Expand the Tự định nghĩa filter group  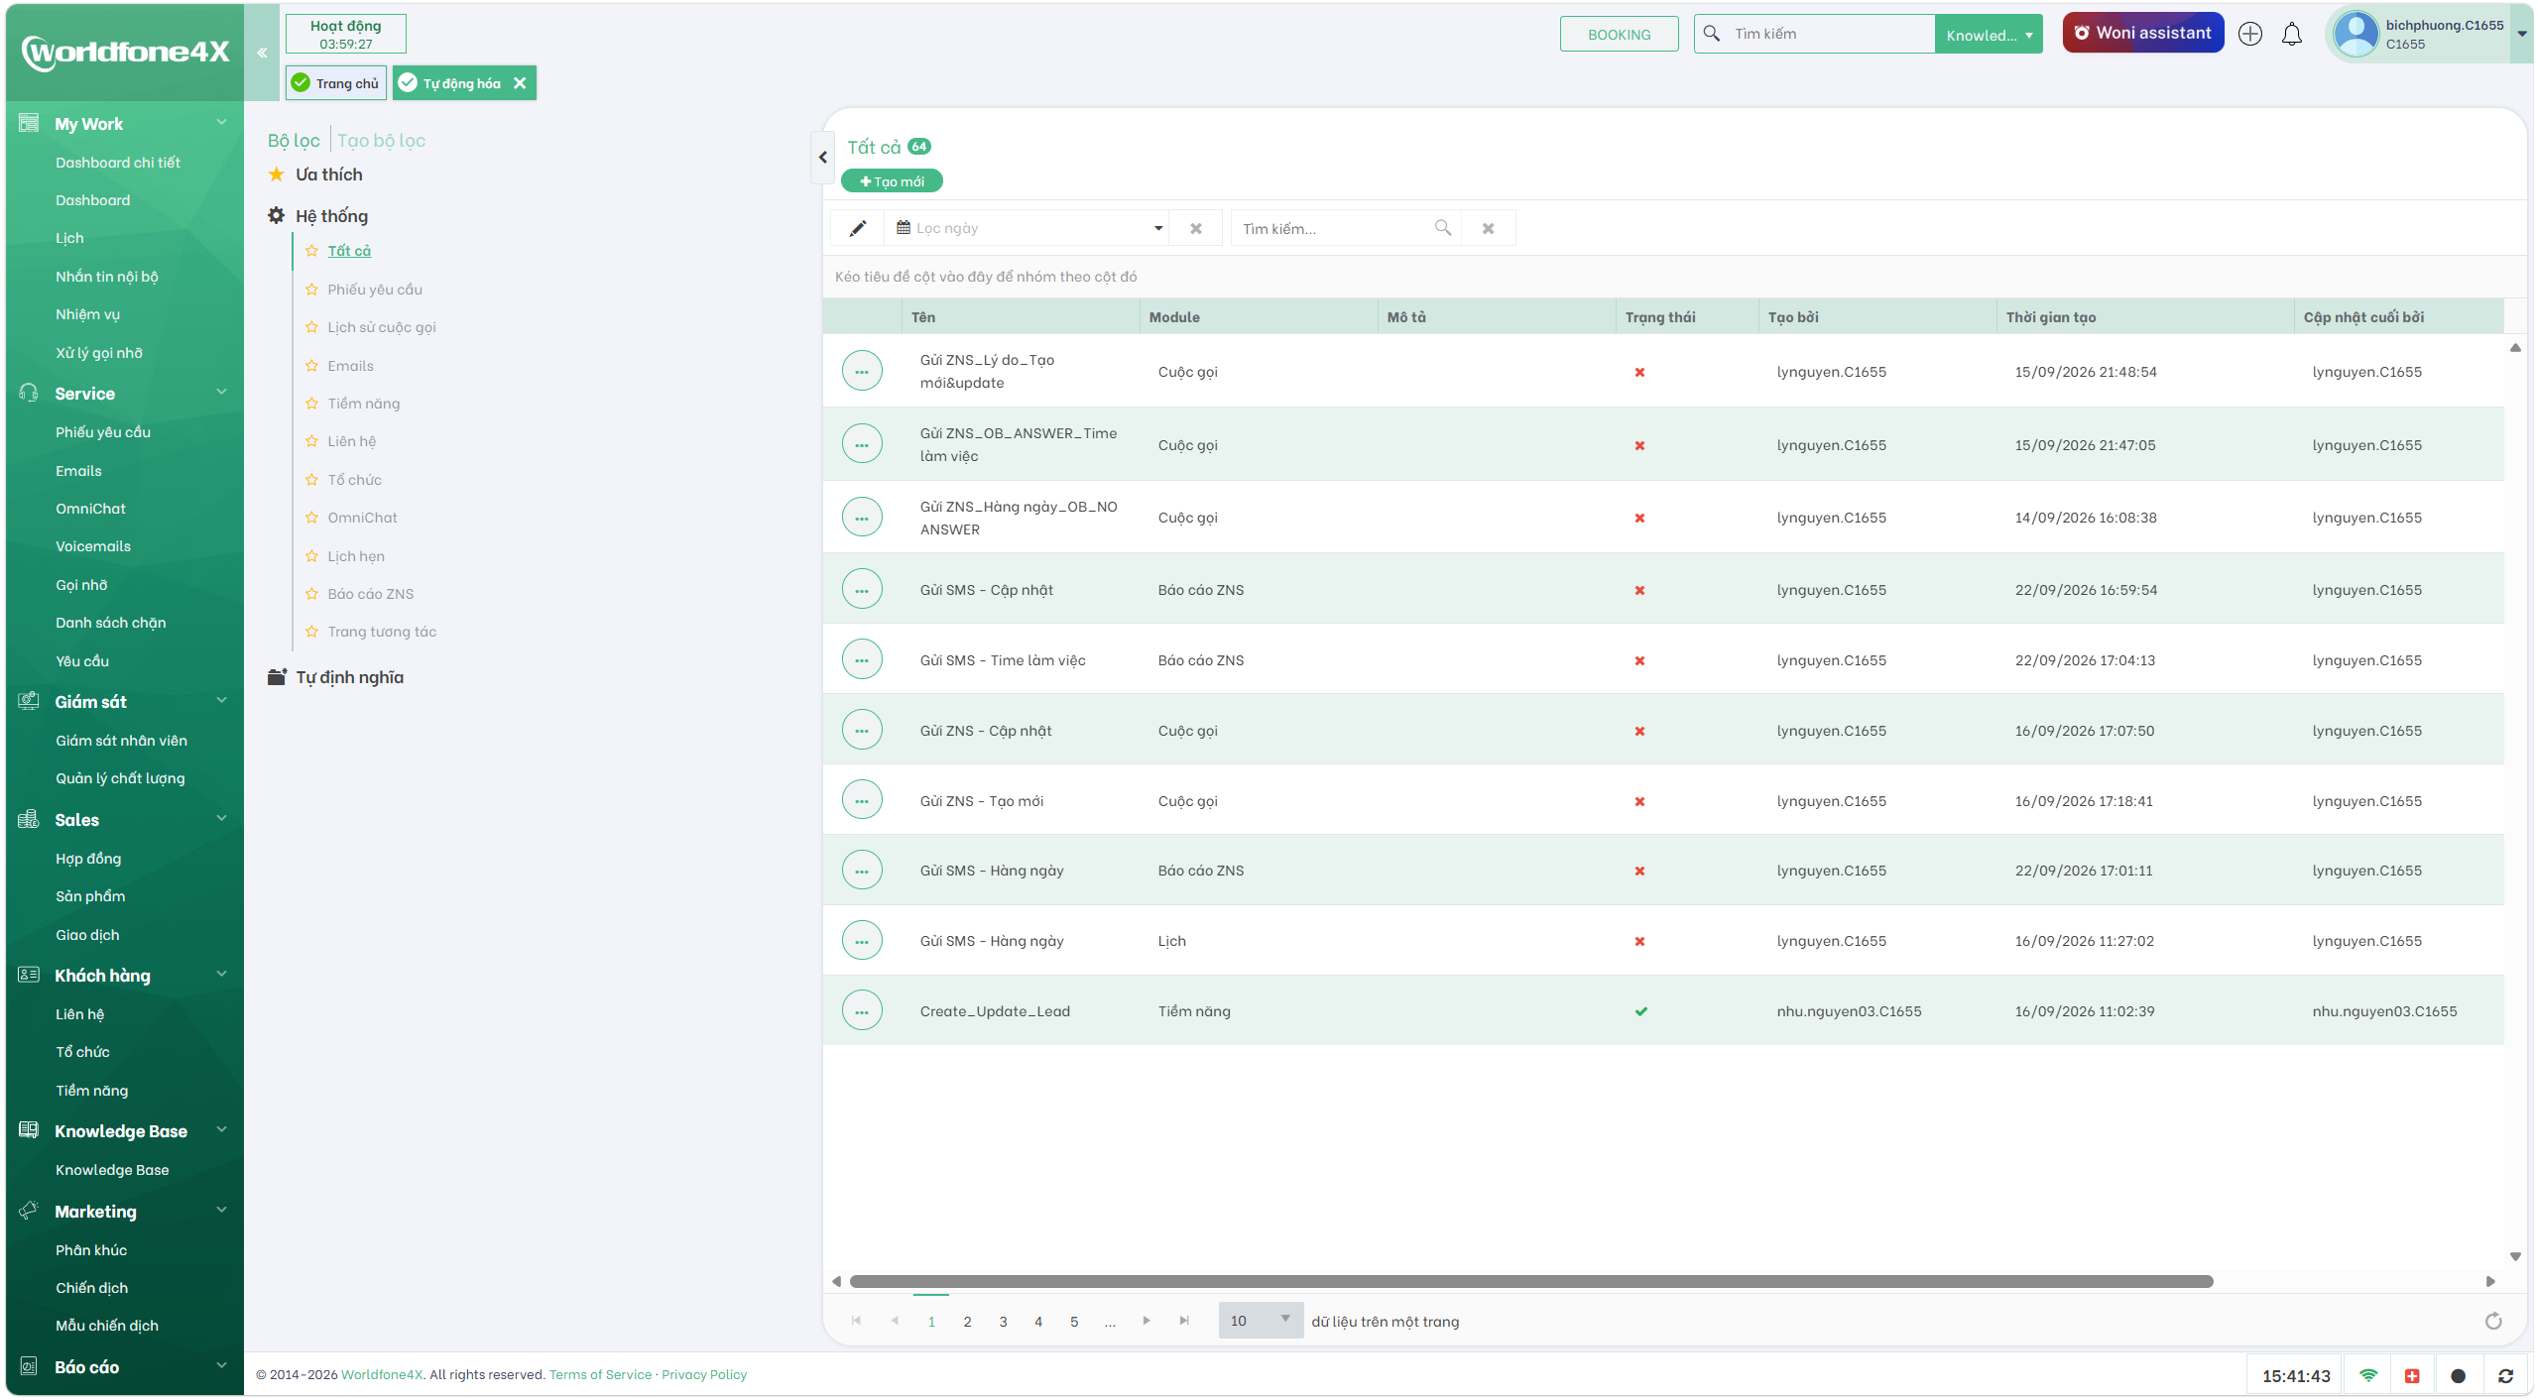point(337,677)
